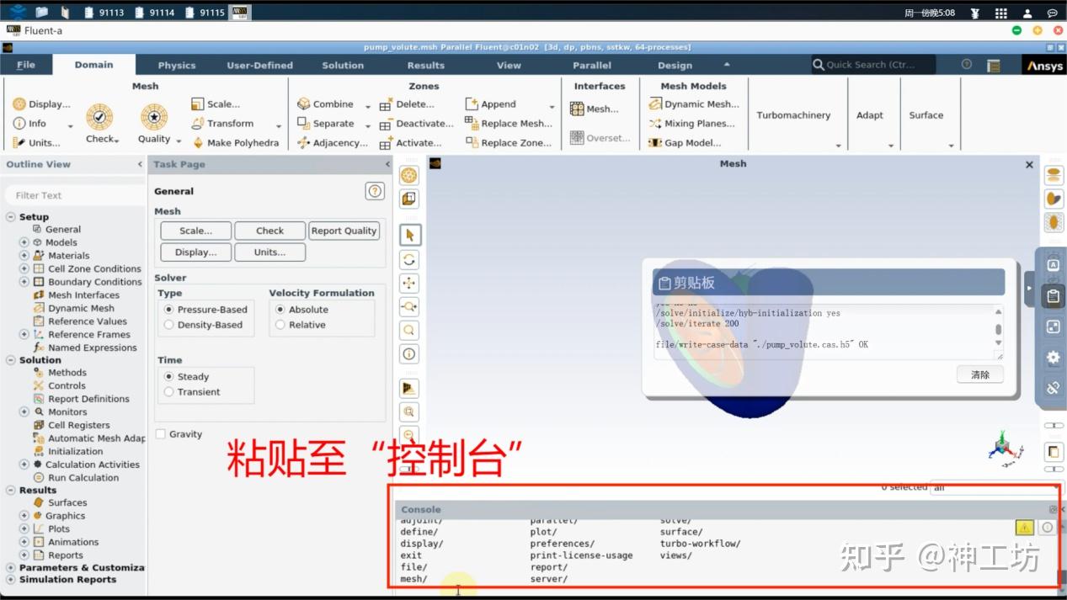
Task: Click probe info tool in viewport toolbar
Action: (409, 353)
